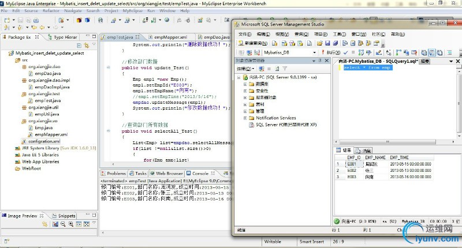Click Fit image icon in Image Preview panel

[86, 224]
